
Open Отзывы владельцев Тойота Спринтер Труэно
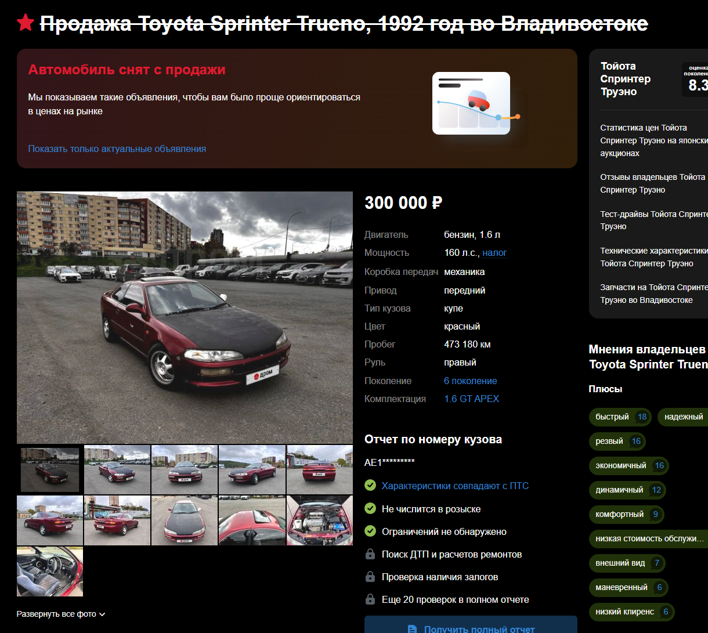[654, 183]
